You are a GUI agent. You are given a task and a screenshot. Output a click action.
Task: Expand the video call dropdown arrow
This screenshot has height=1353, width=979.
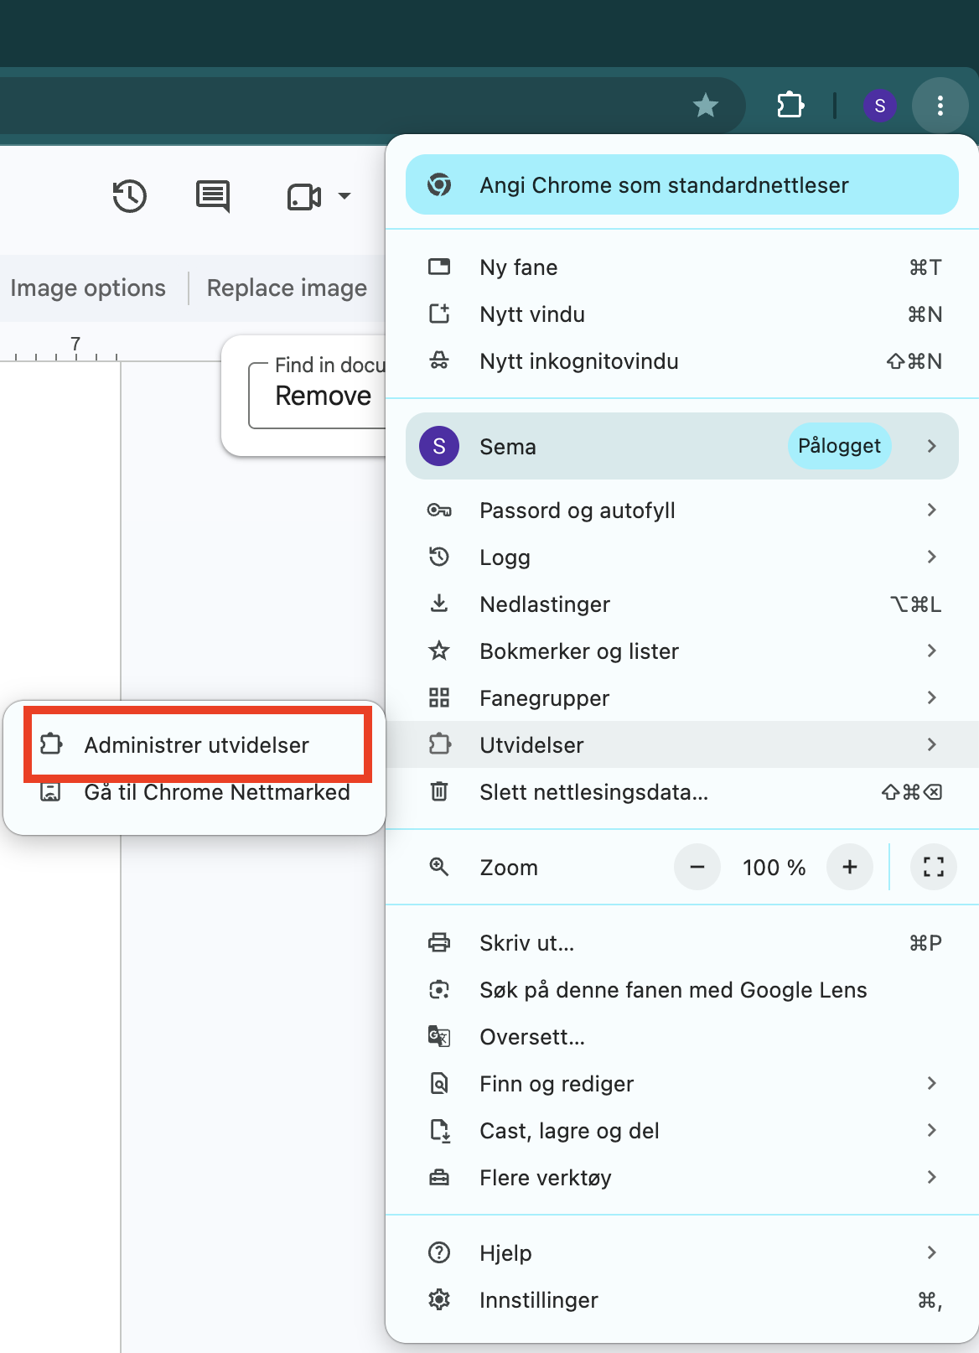click(344, 196)
